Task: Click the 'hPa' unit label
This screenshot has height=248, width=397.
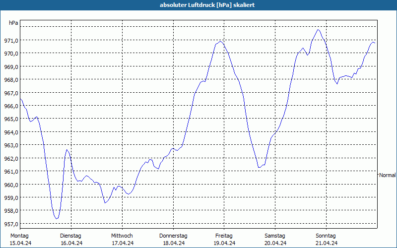Action: pyautogui.click(x=13, y=23)
